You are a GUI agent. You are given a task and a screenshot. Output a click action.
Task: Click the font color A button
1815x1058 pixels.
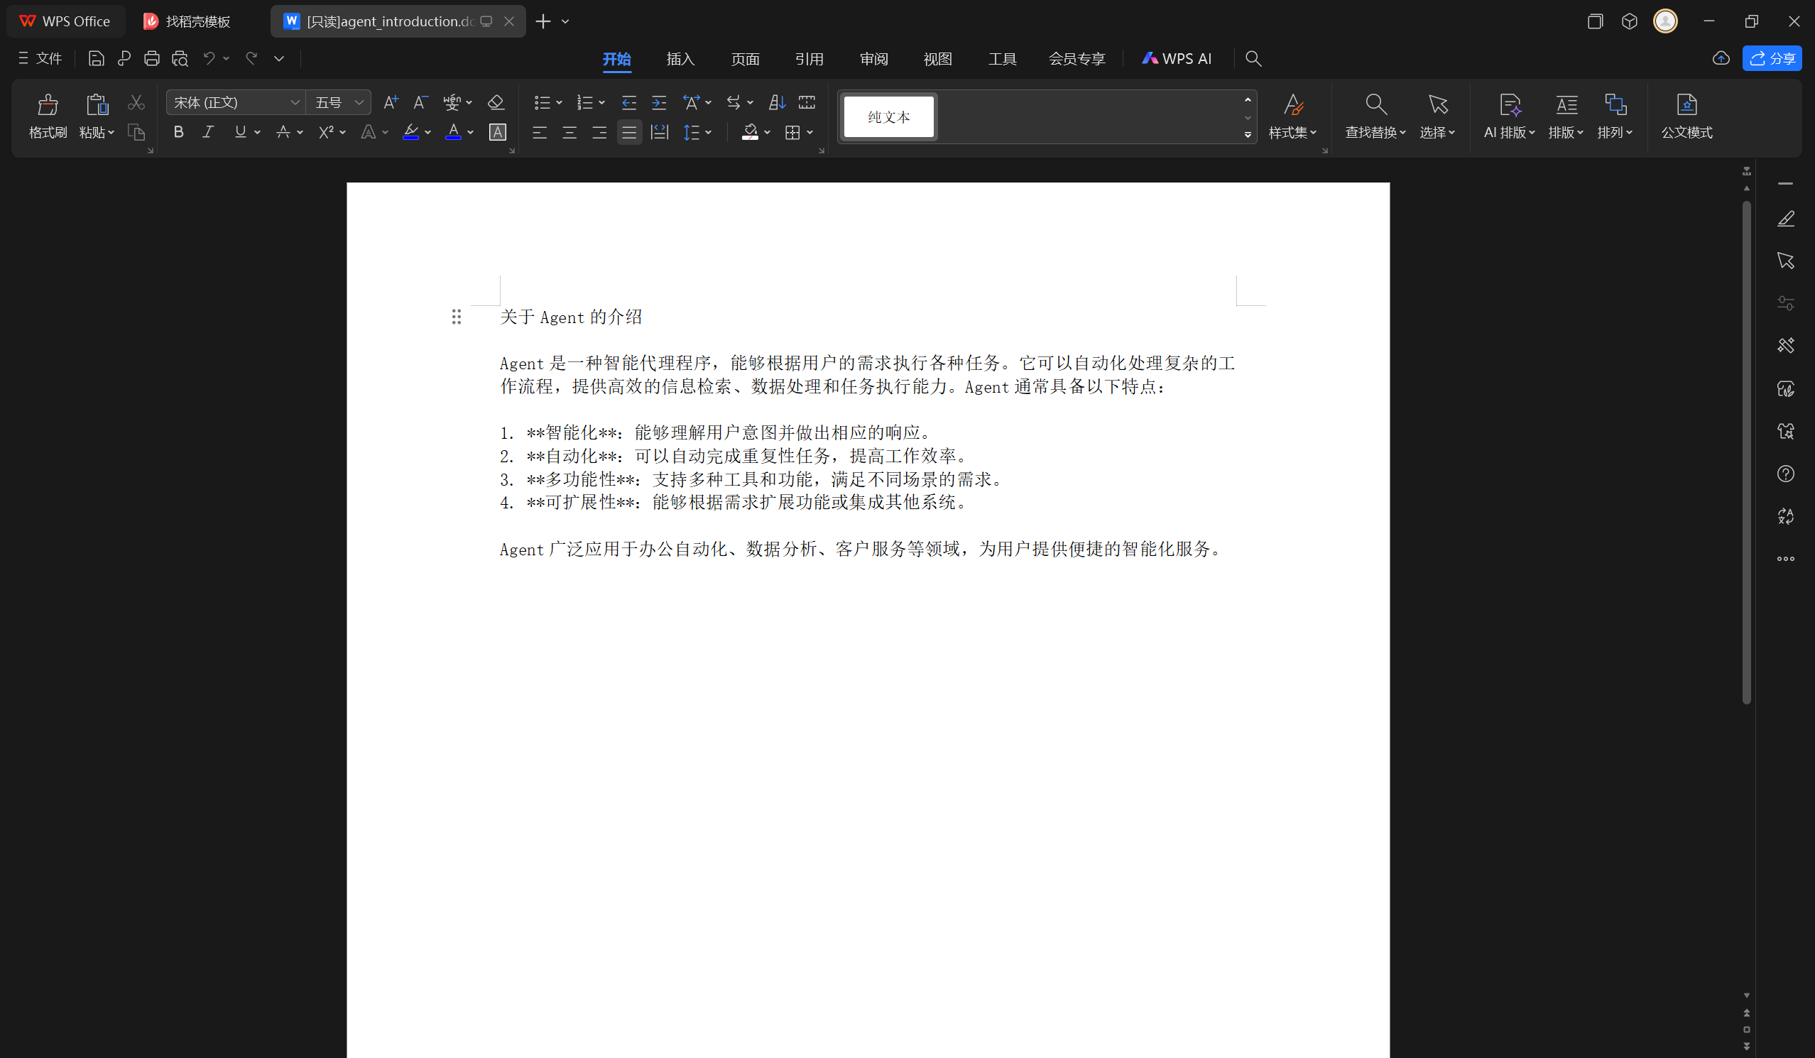[453, 132]
